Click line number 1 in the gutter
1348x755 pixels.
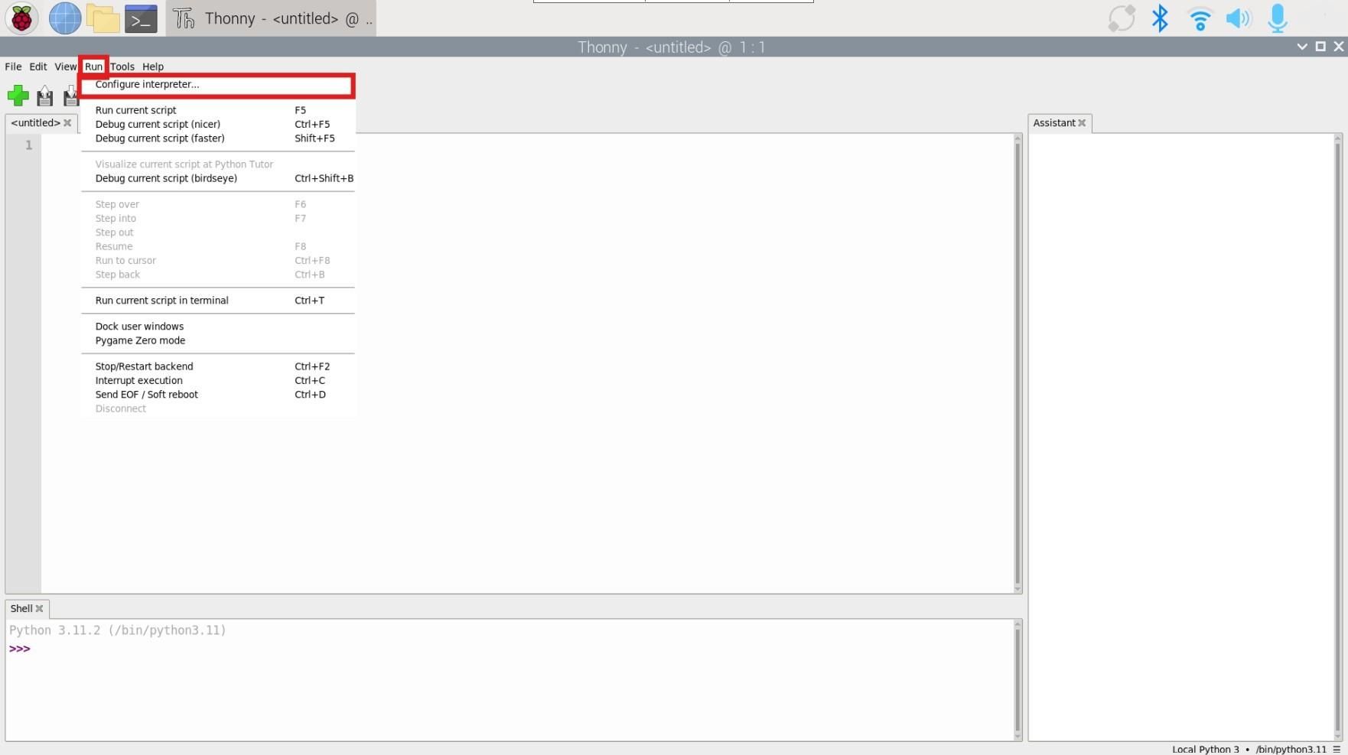28,145
